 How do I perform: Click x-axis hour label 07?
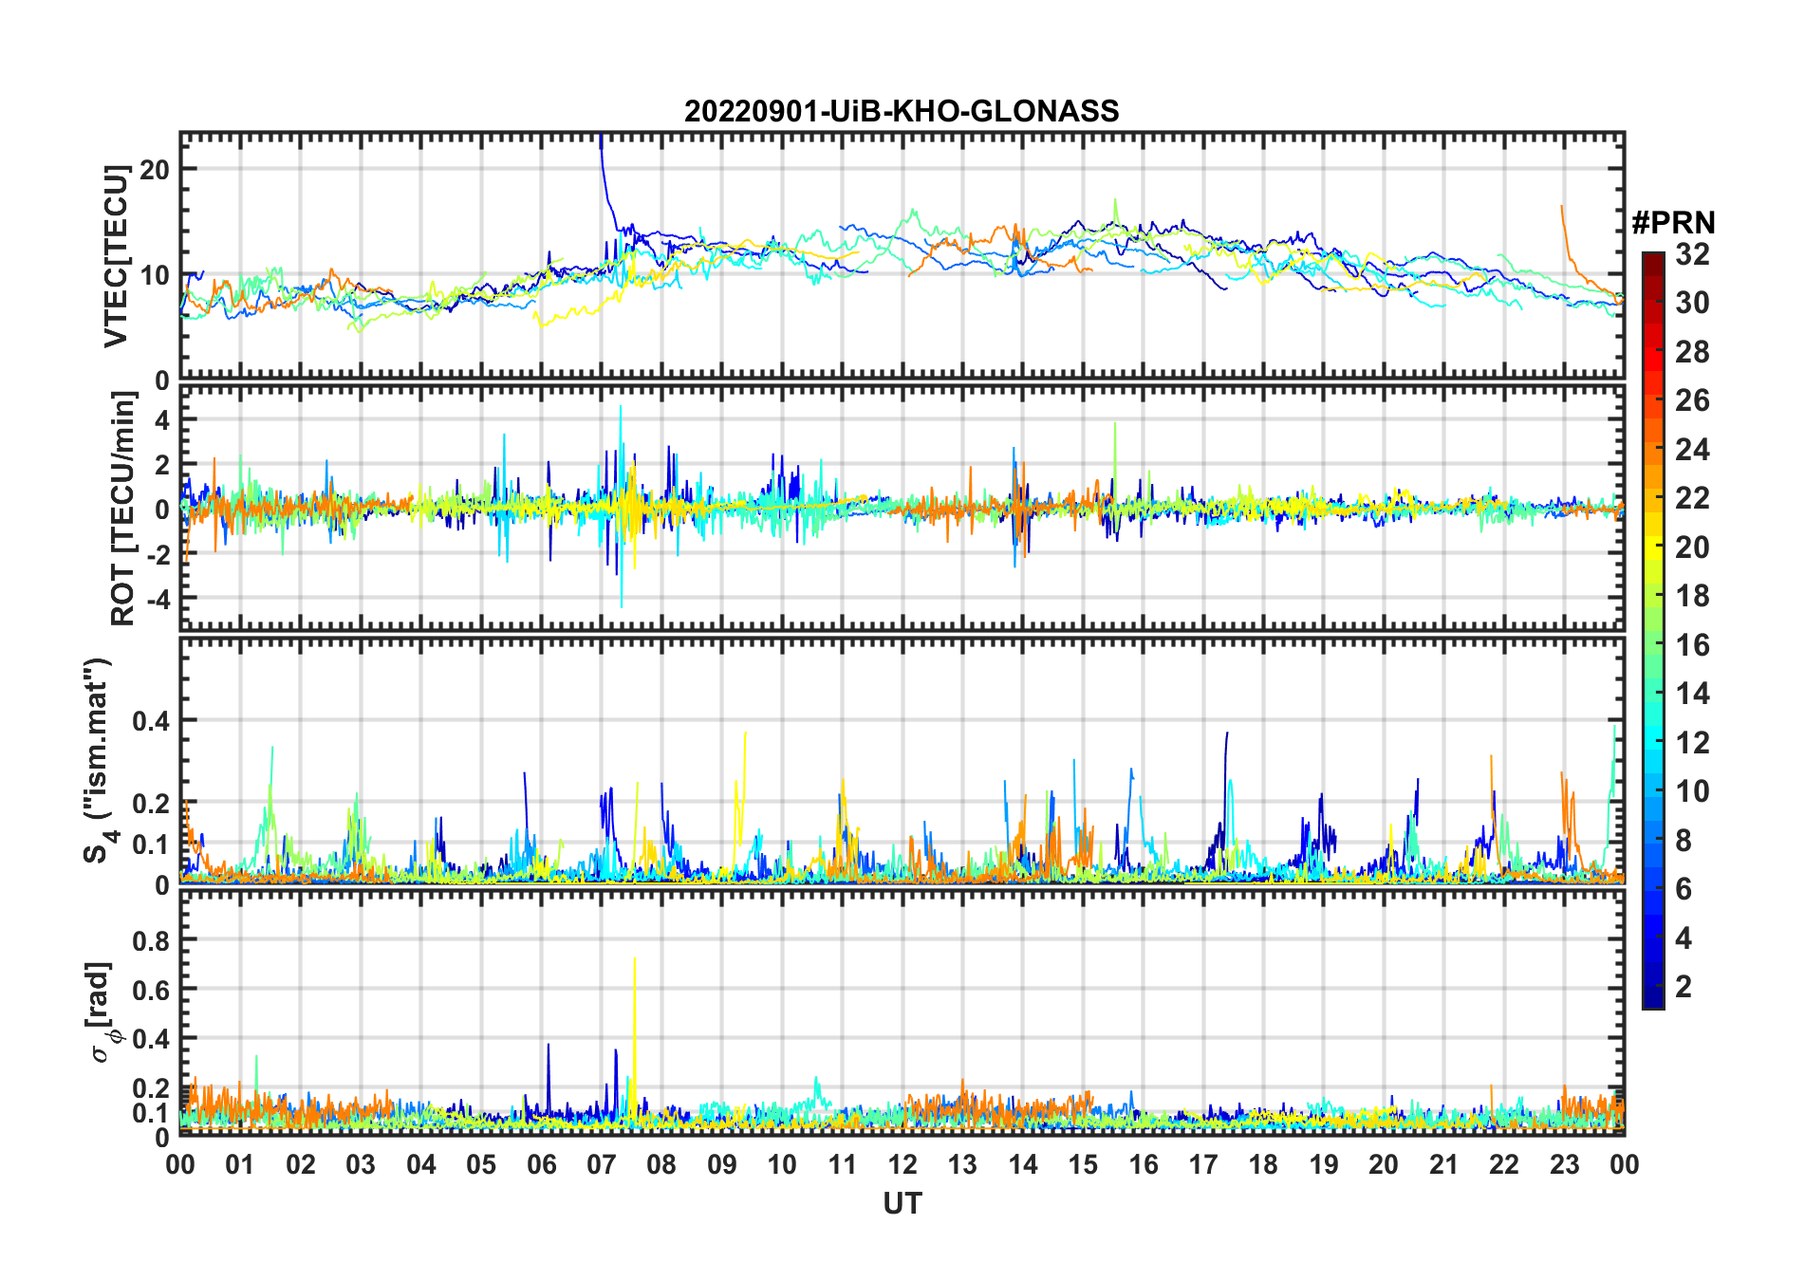[x=602, y=1165]
